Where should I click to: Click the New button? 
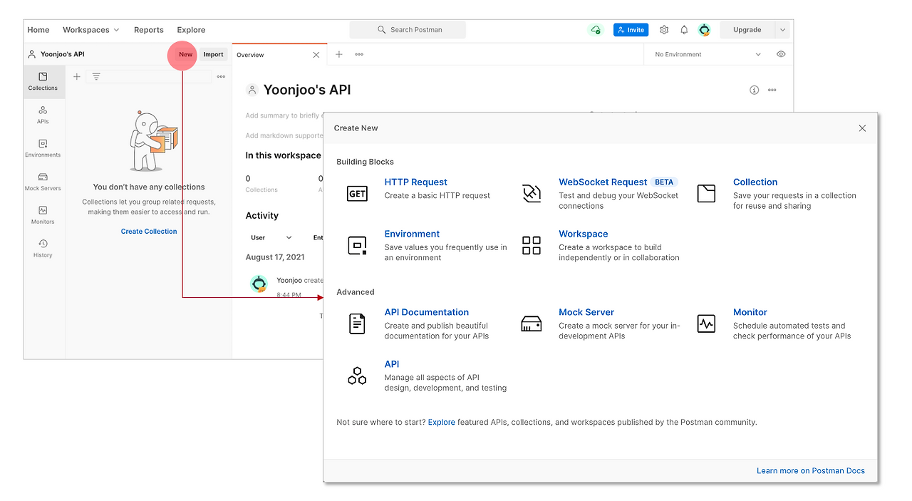[x=185, y=54]
